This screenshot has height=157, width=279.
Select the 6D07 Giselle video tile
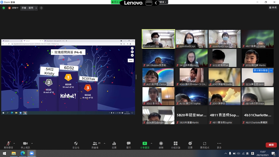(x=224, y=77)
